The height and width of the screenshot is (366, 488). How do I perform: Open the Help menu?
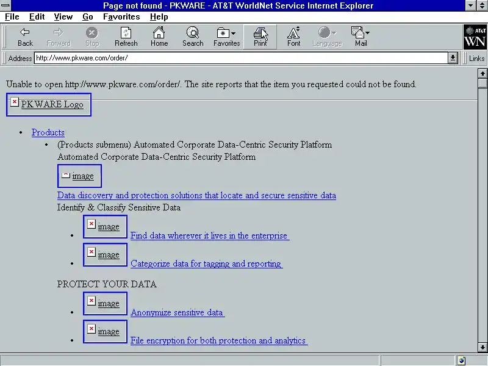[x=159, y=17]
